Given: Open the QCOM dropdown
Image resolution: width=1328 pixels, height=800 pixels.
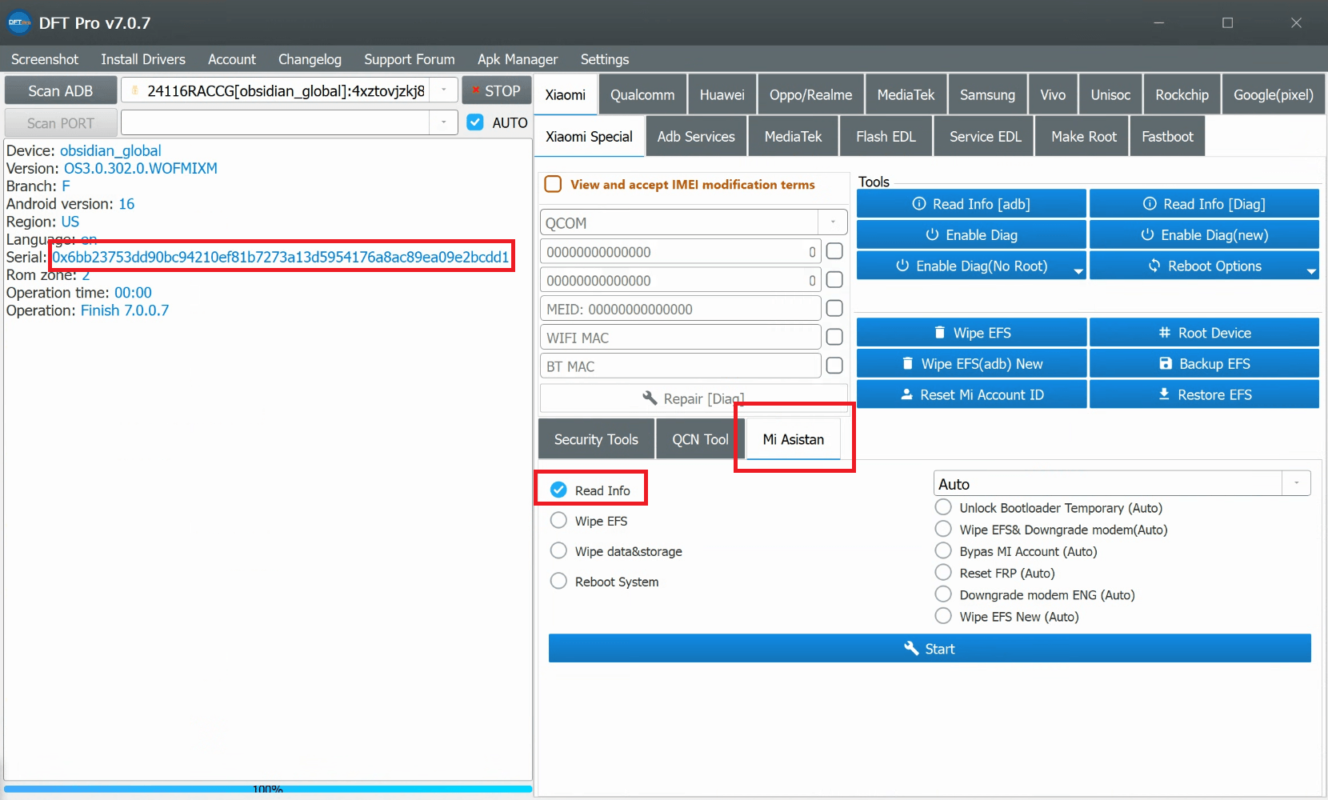Looking at the screenshot, I should [x=833, y=222].
